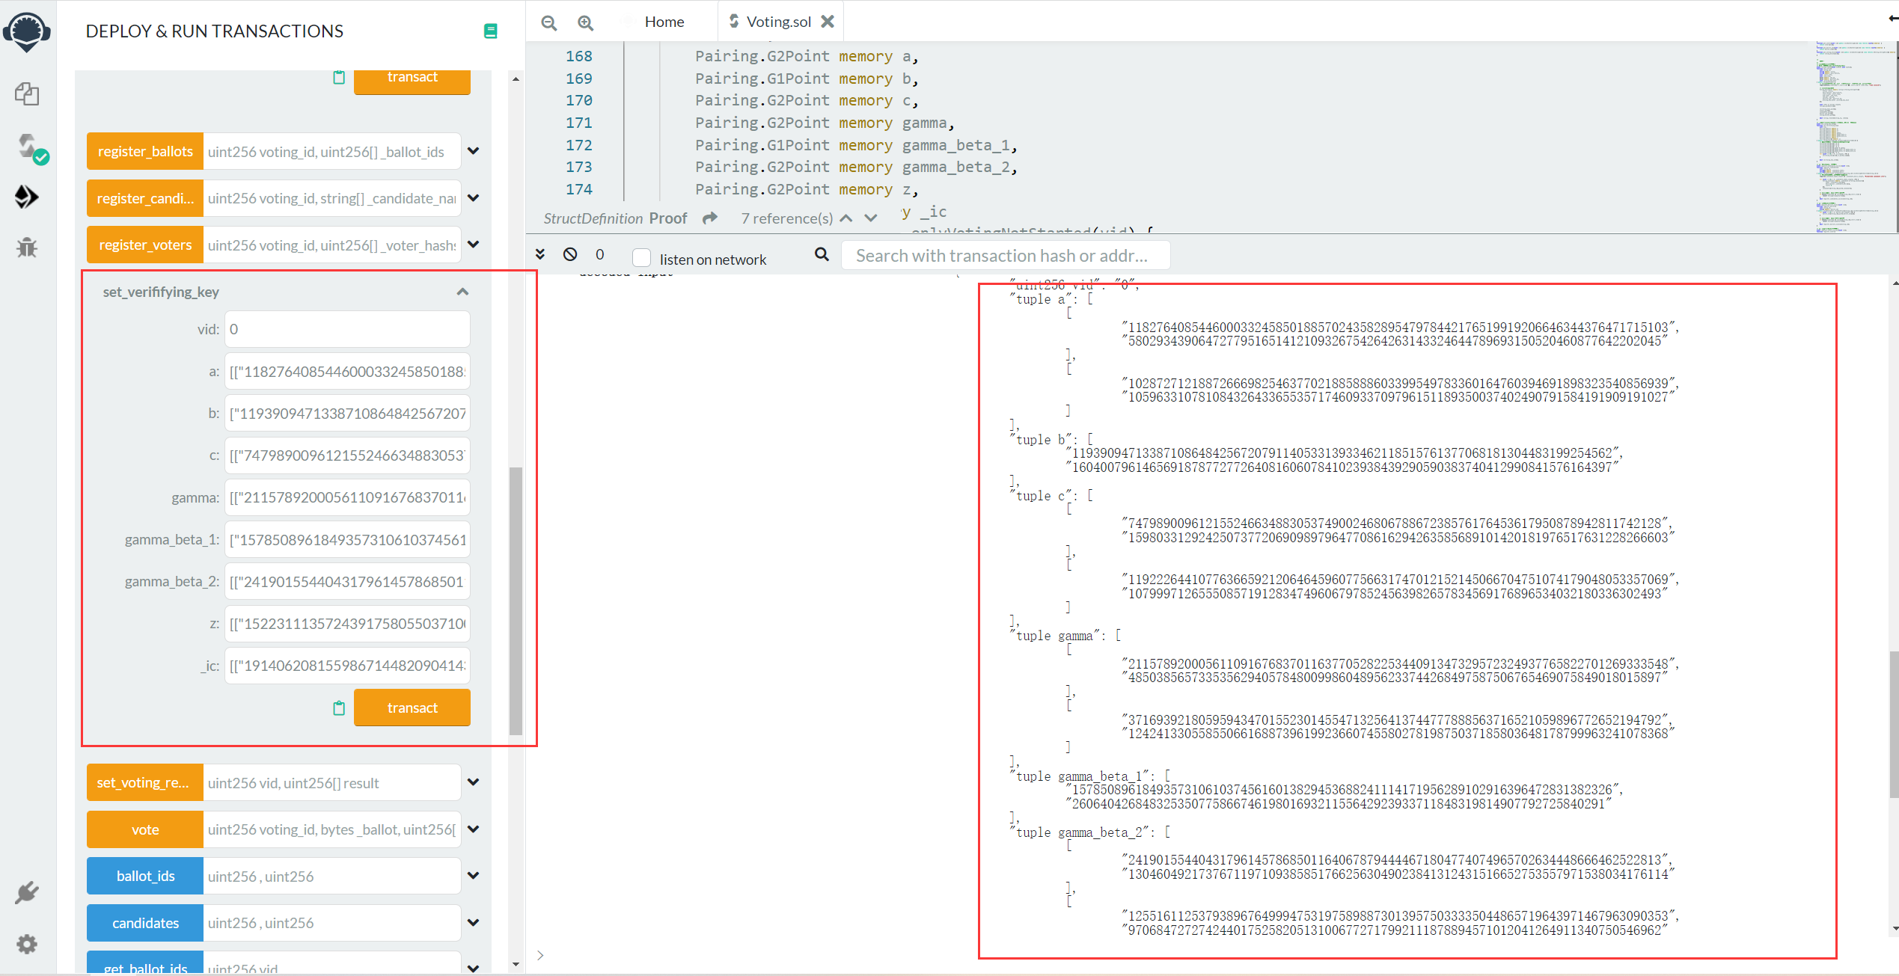The width and height of the screenshot is (1899, 976).
Task: Enable listen on network checkbox
Action: 641,258
